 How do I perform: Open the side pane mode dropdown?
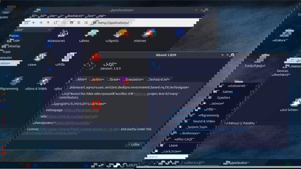click(33, 30)
